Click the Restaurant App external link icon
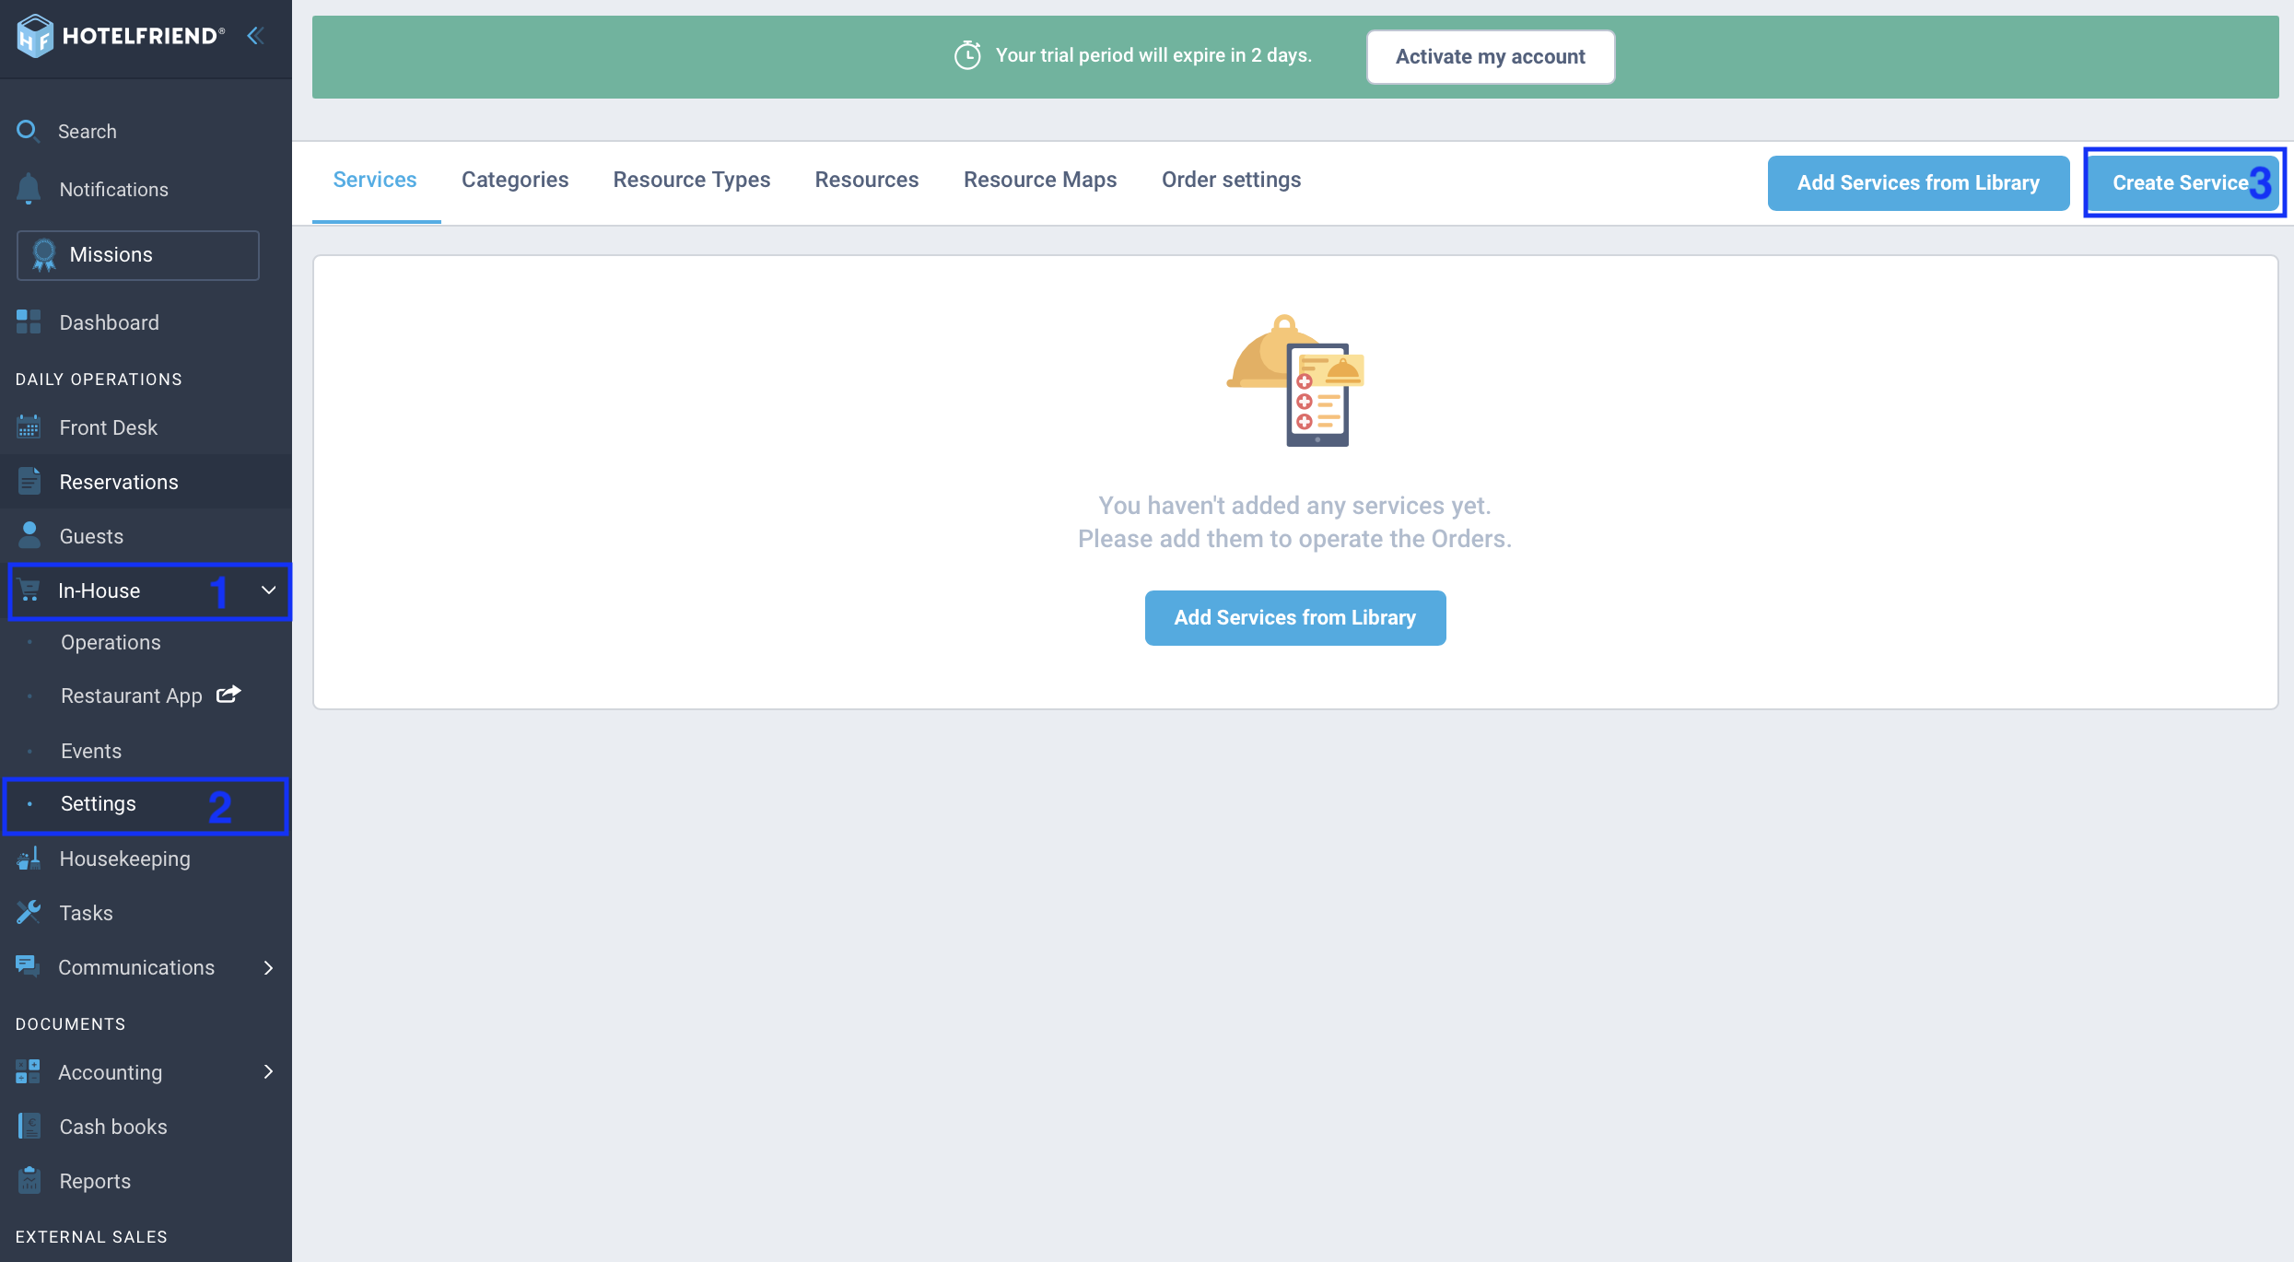The image size is (2294, 1262). [x=228, y=694]
